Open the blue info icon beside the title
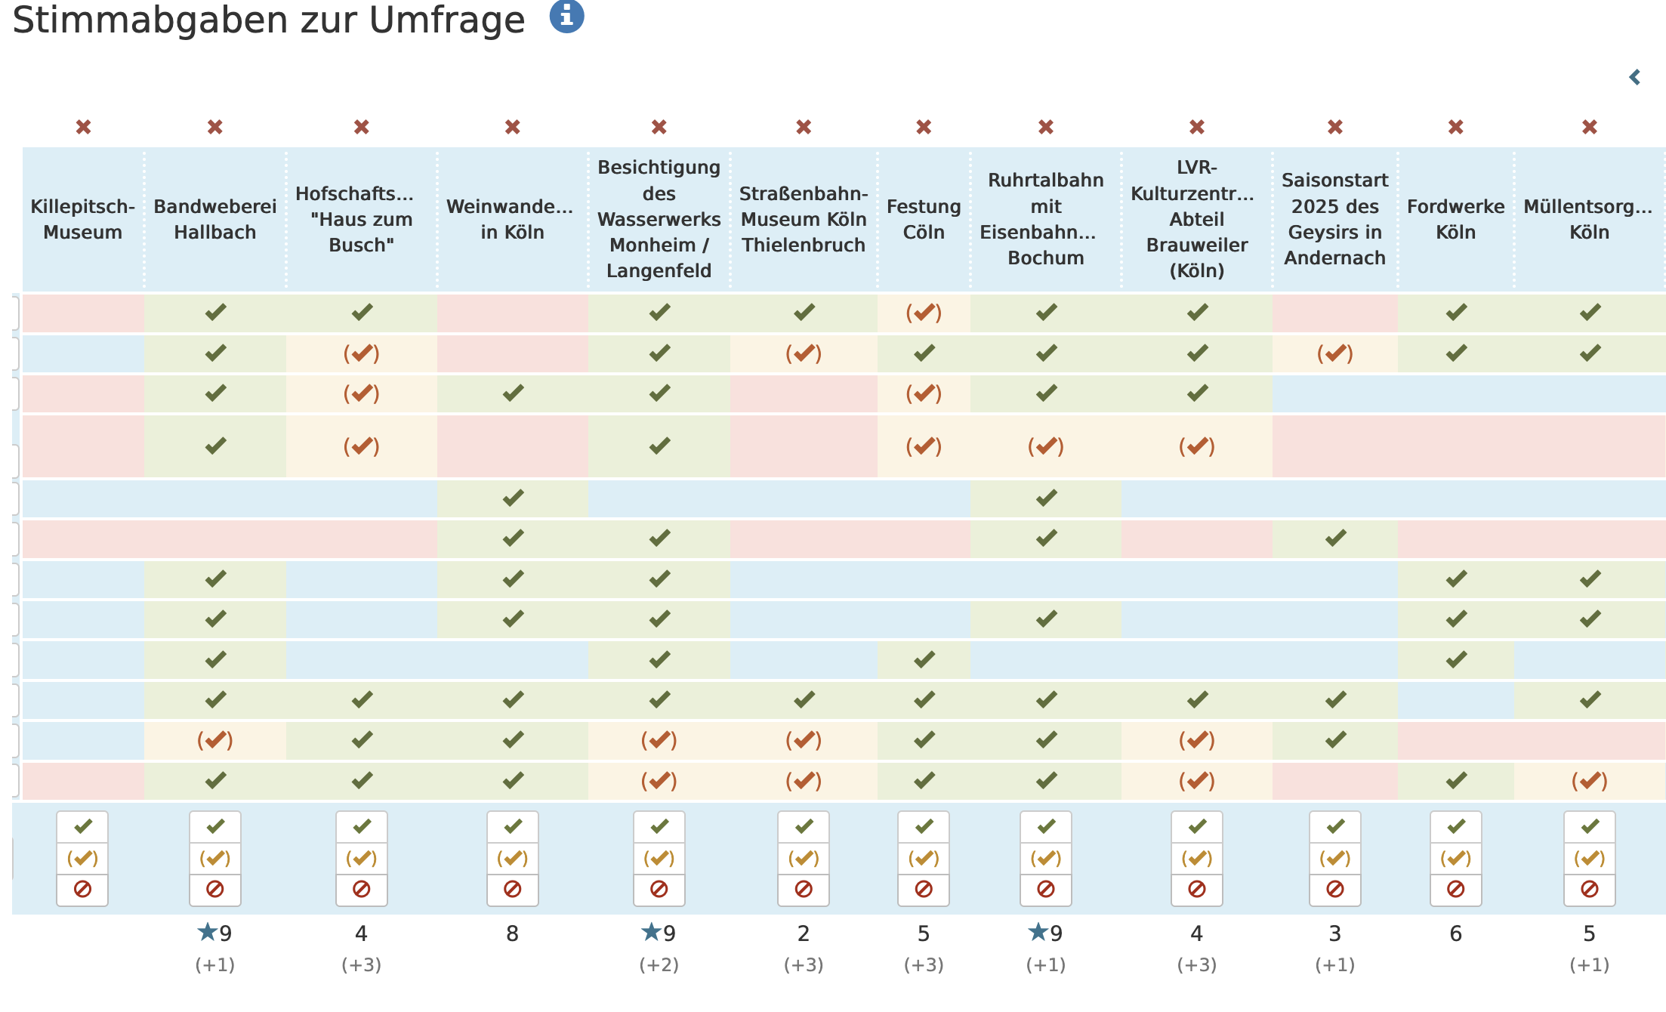Image resolution: width=1666 pixels, height=1012 pixels. pos(566,16)
